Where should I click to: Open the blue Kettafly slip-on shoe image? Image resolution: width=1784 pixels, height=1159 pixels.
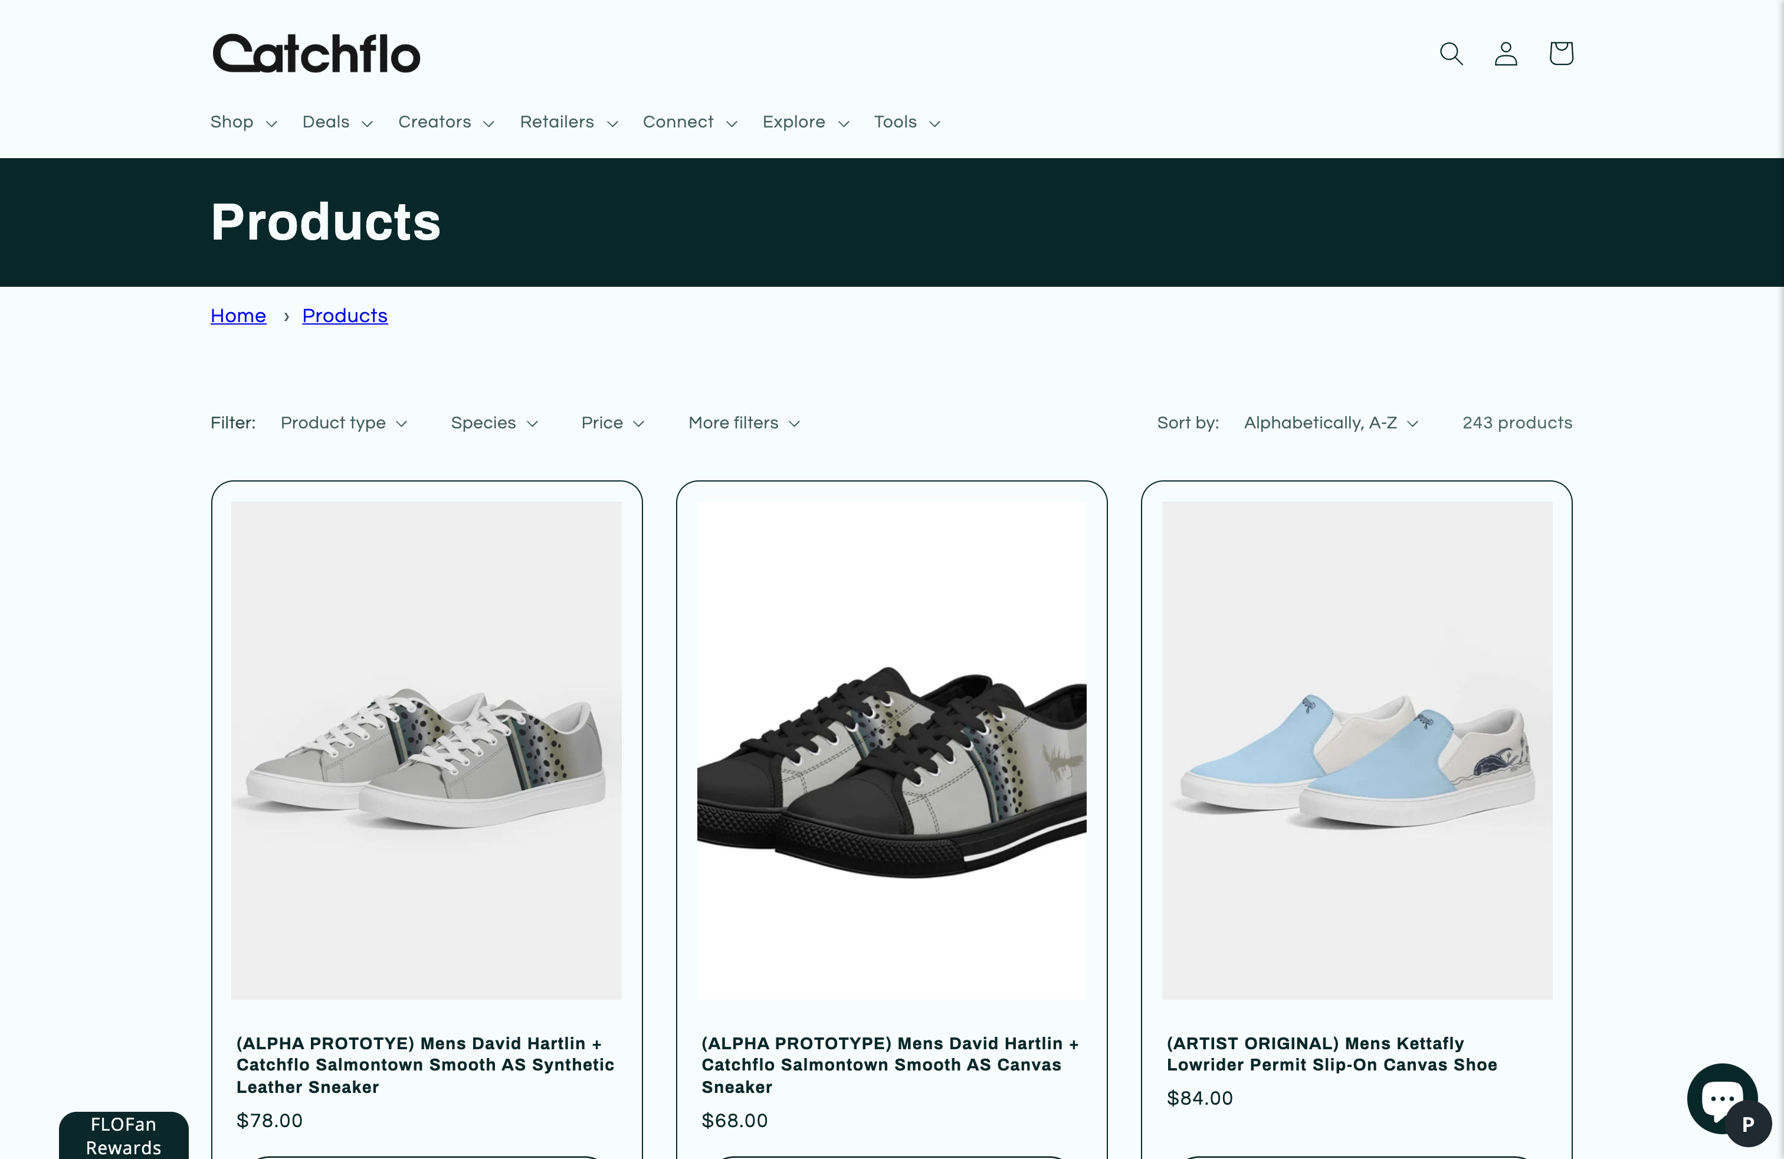[x=1357, y=749]
